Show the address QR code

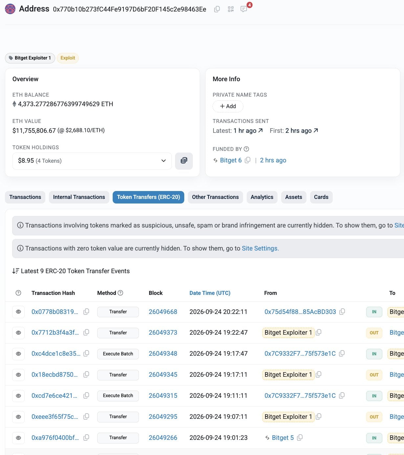click(231, 9)
